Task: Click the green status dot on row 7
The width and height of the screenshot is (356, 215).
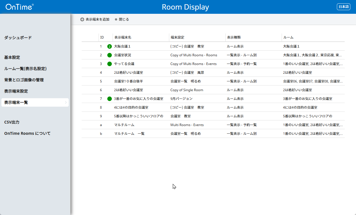Action: tap(110, 99)
